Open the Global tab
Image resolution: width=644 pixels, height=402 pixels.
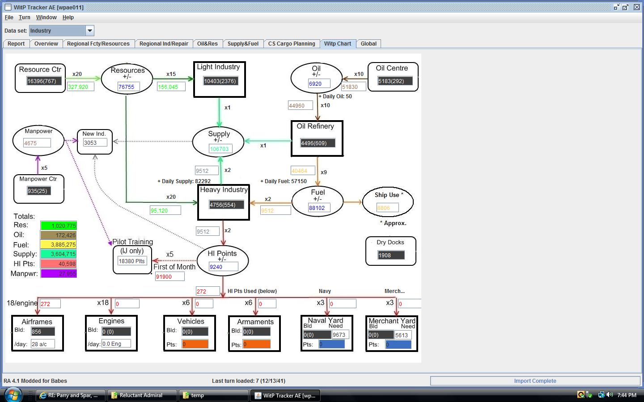[369, 44]
